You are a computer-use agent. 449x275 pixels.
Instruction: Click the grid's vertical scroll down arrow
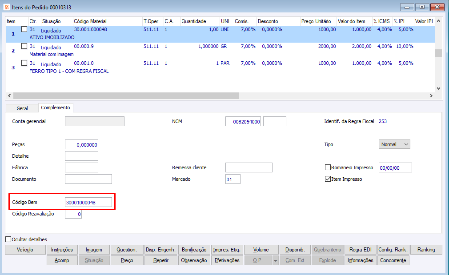[438, 88]
